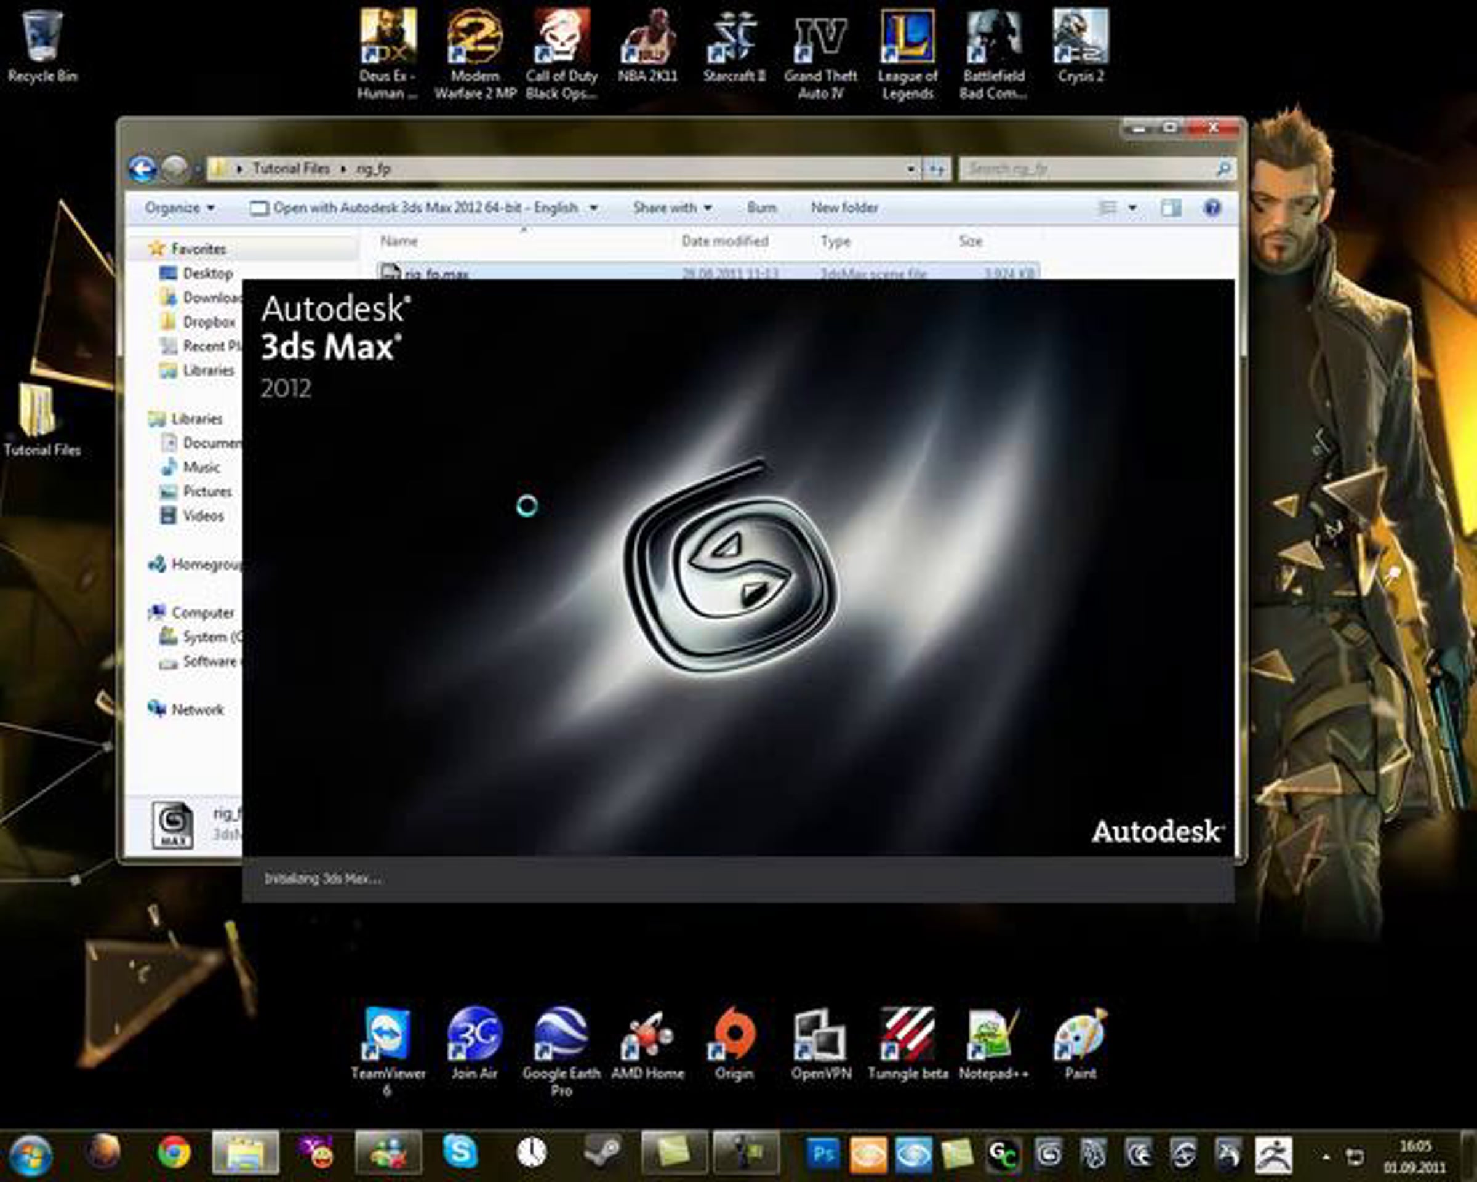The image size is (1477, 1182).
Task: Create a New folder from toolbar
Action: [844, 207]
